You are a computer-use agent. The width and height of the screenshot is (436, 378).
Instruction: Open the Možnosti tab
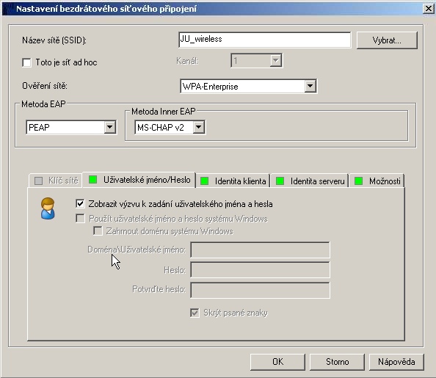click(377, 181)
